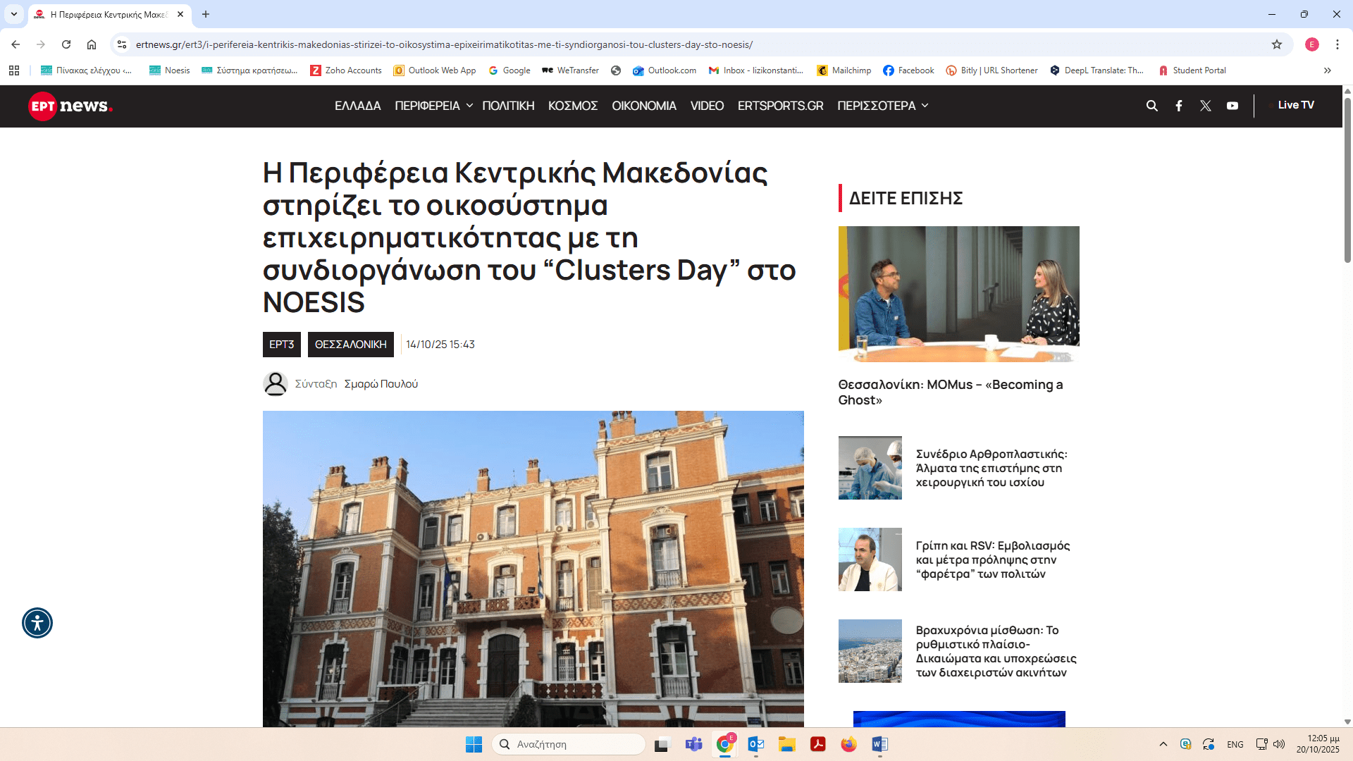The width and height of the screenshot is (1353, 761).
Task: Open Chrome profile avatar
Action: (x=1311, y=44)
